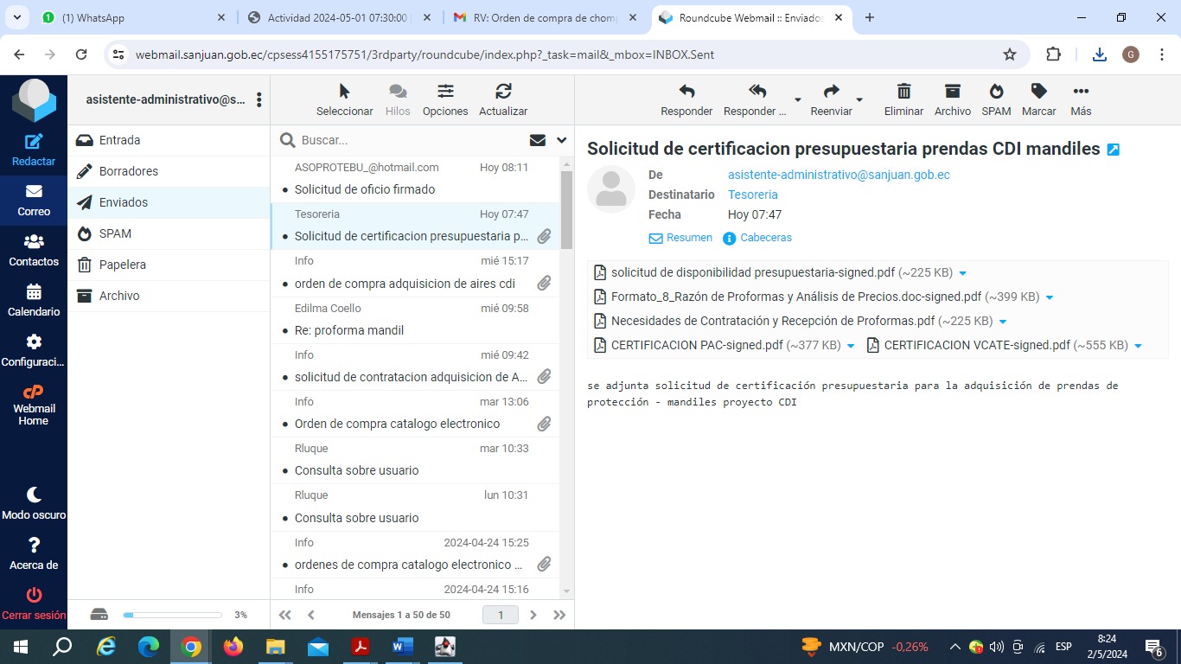Delete message with Eliminar icon
Image resolution: width=1181 pixels, height=664 pixels.
pos(903,92)
